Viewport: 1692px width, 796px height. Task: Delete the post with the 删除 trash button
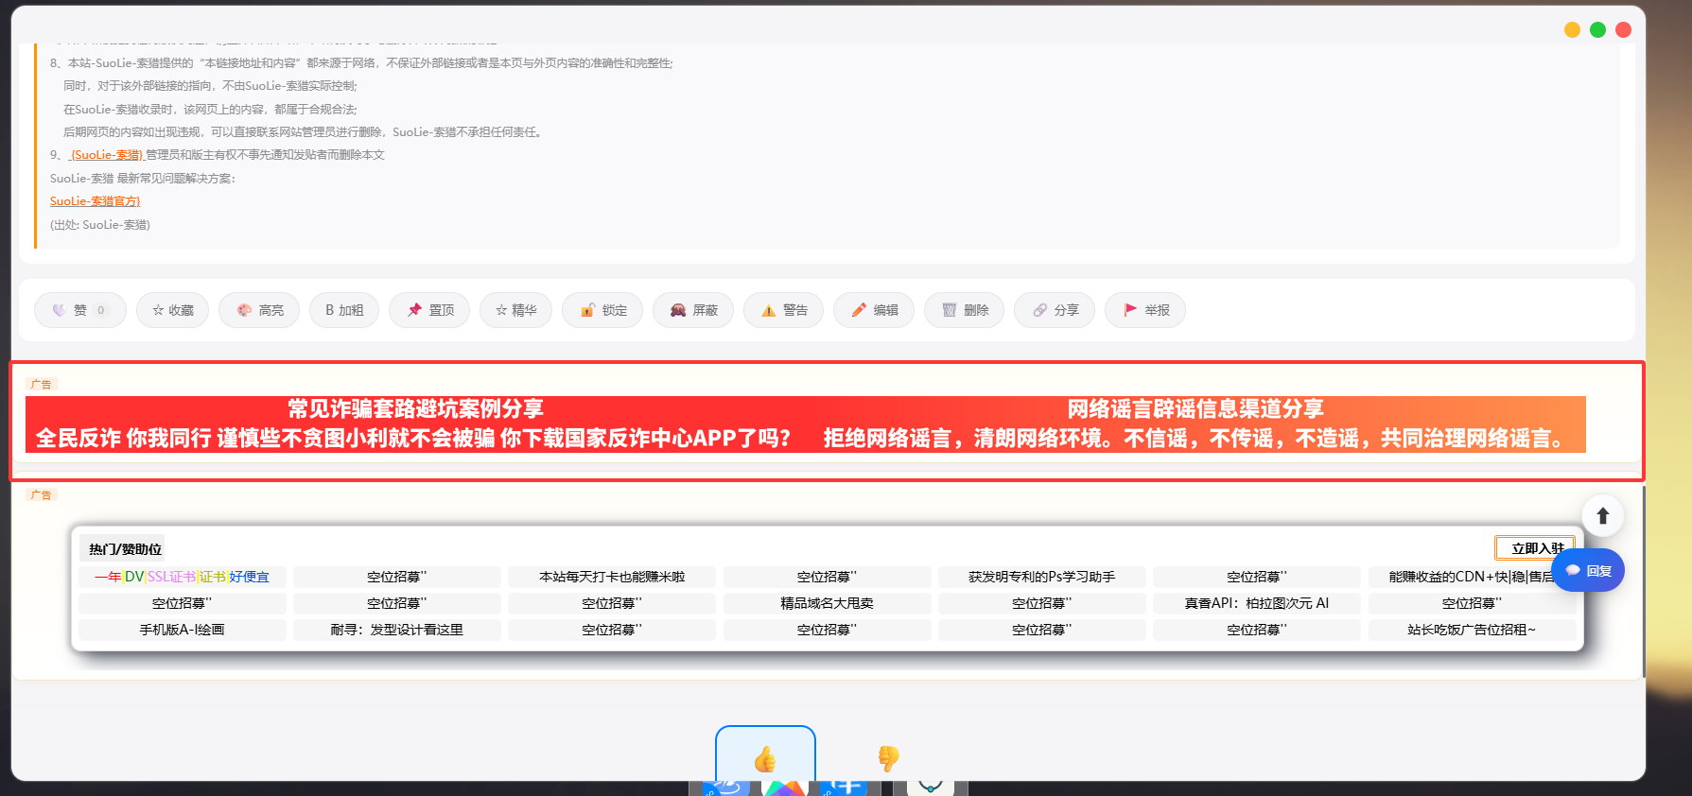(965, 310)
